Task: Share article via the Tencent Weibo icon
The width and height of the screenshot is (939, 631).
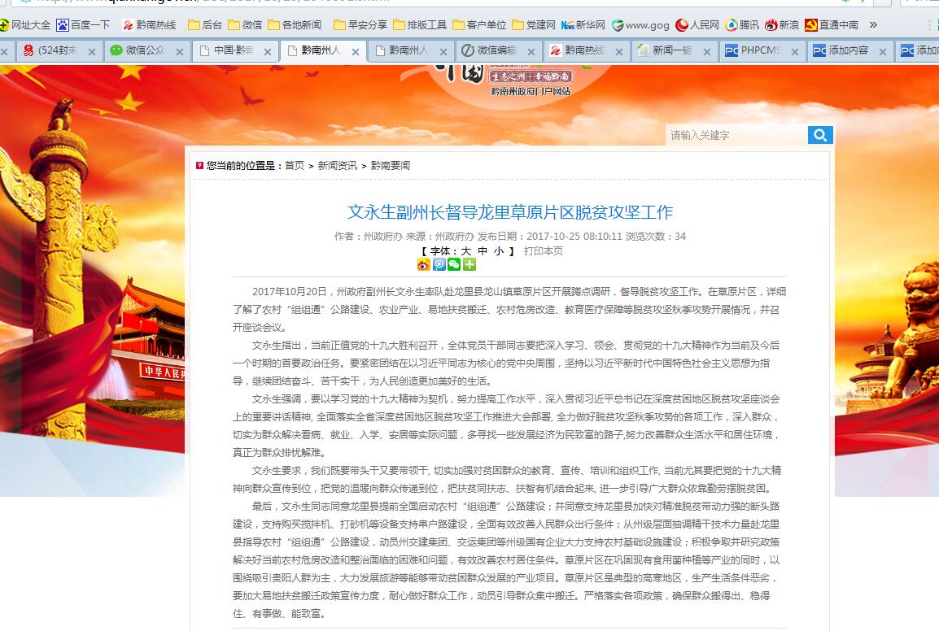Action: tap(439, 264)
